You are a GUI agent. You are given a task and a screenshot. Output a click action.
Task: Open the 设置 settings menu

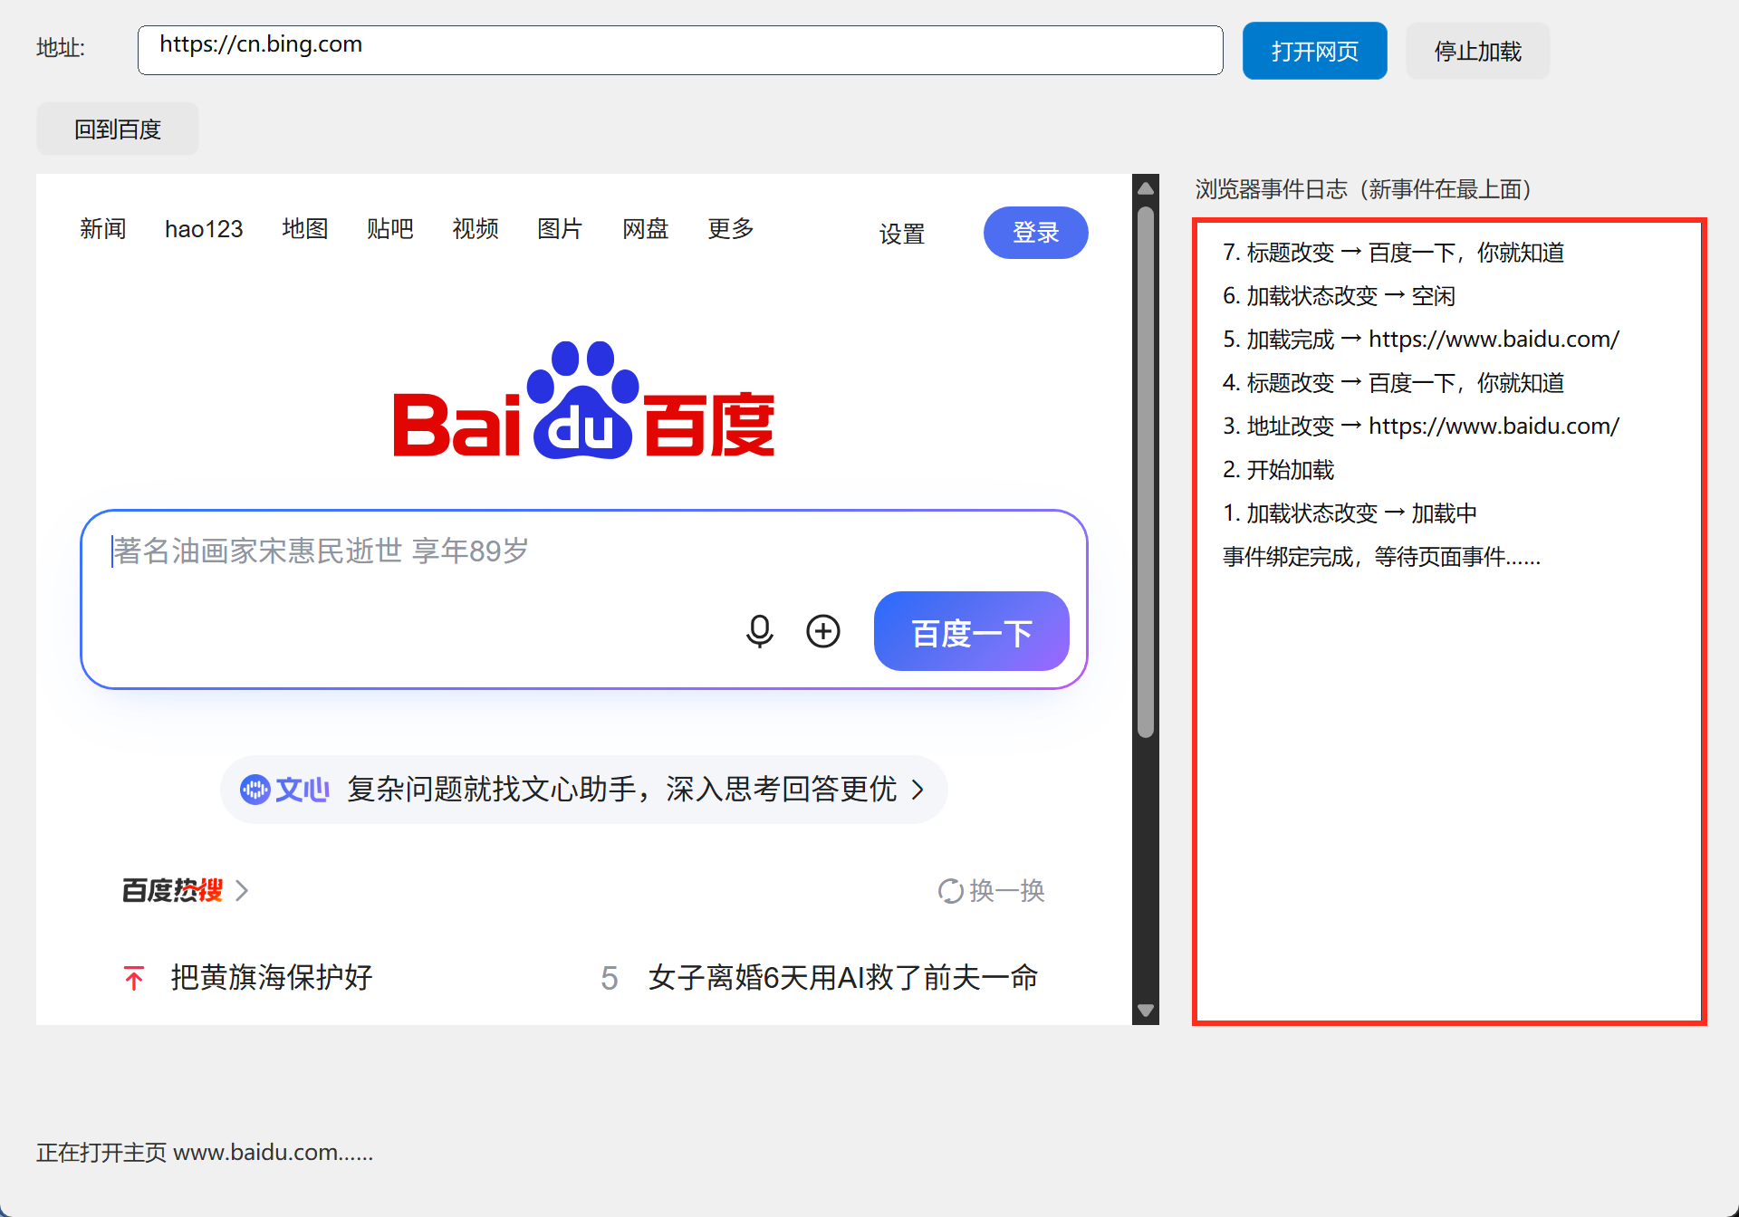click(x=901, y=235)
